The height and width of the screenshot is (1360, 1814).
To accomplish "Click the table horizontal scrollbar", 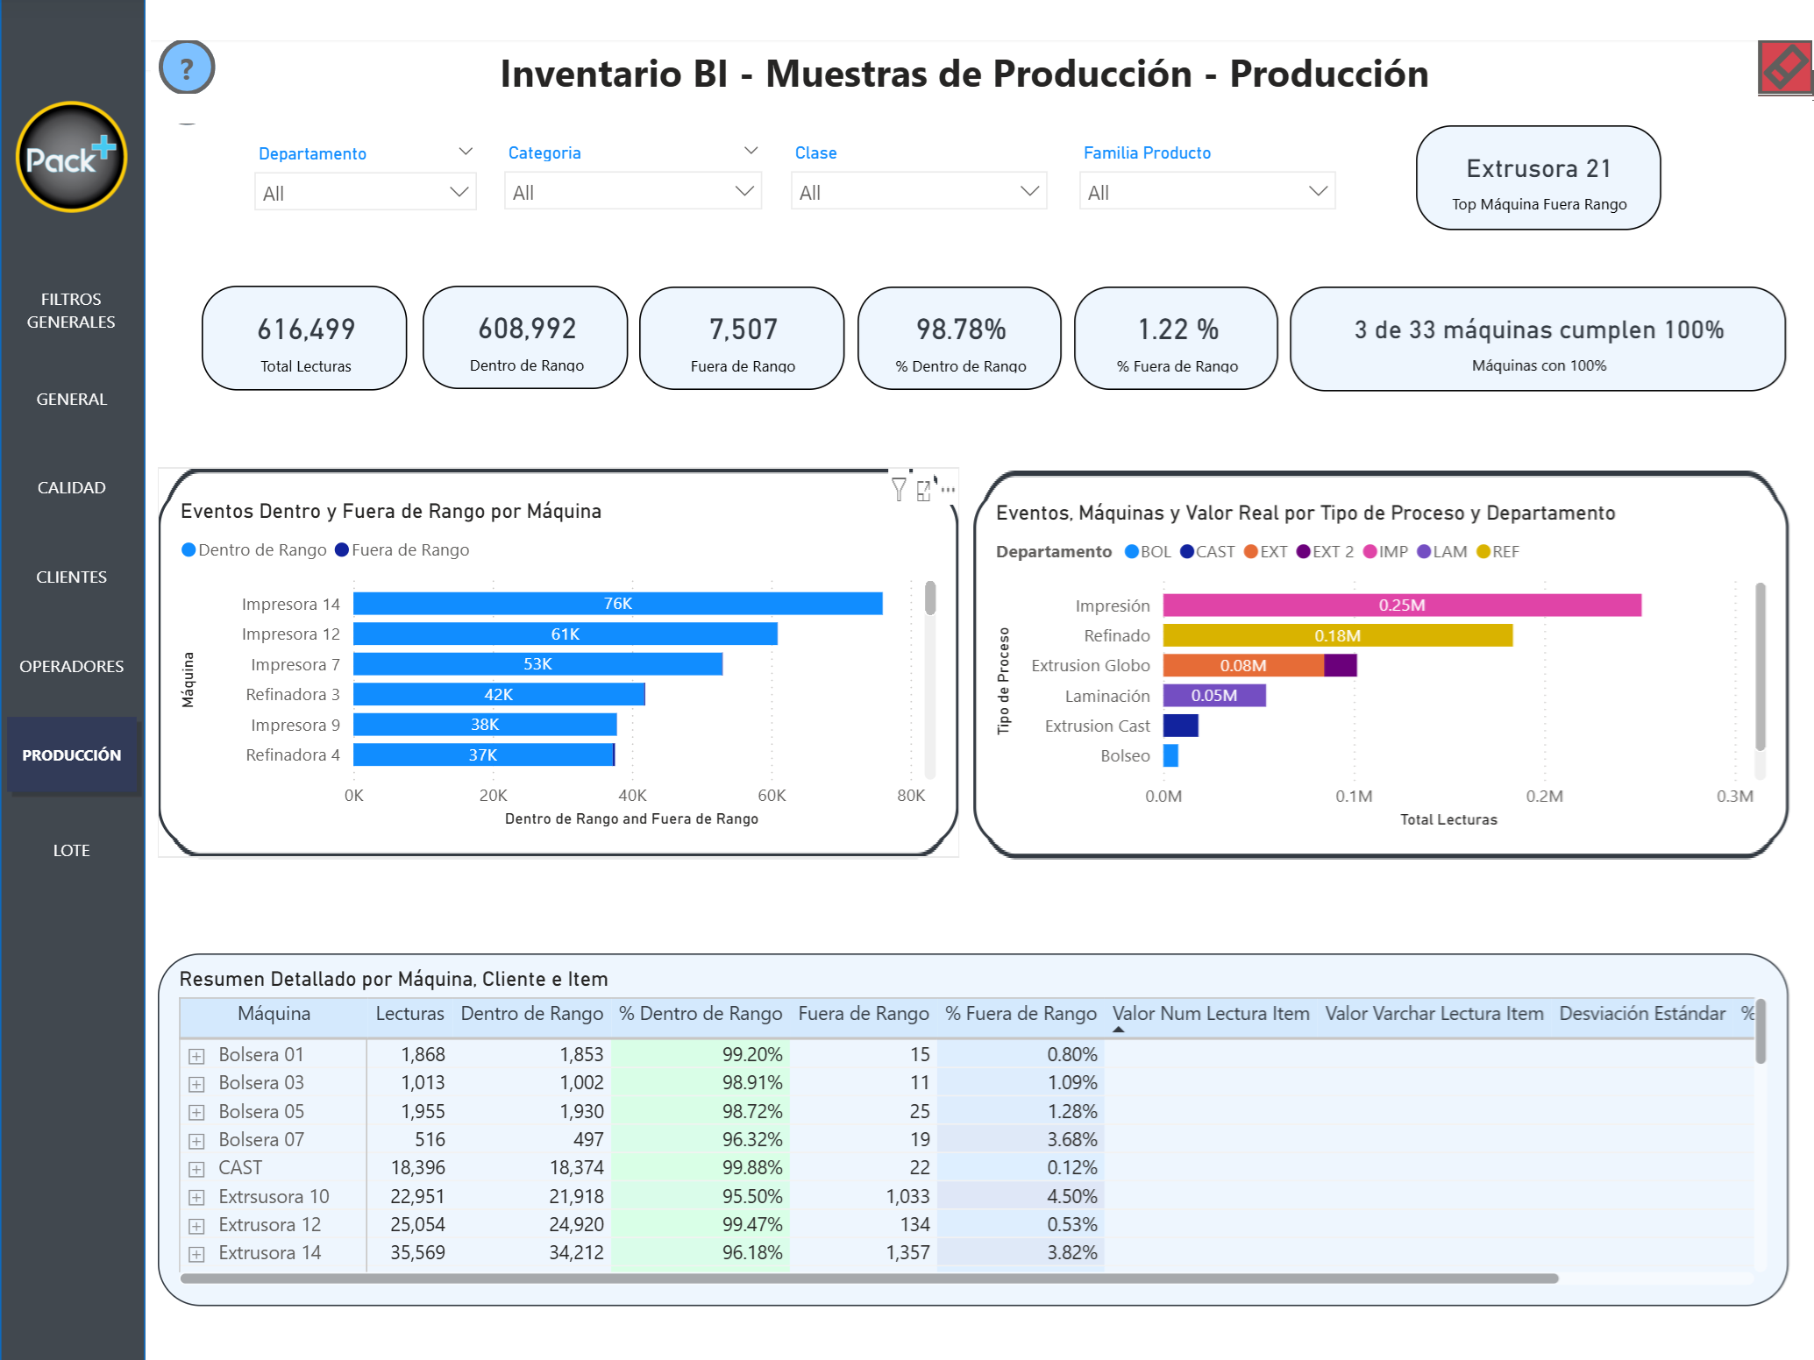I will pyautogui.click(x=868, y=1279).
